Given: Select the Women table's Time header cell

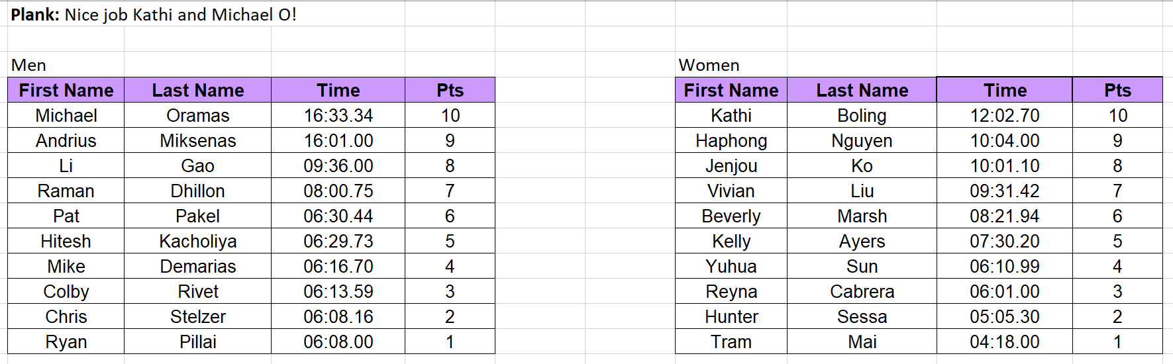Looking at the screenshot, I should [1004, 90].
